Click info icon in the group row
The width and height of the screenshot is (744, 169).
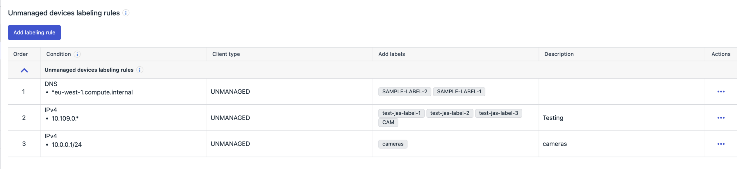[x=140, y=70]
